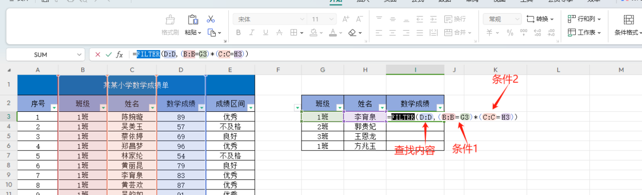Click the eraser clear-format icon
642x195 pixels.
coord(352,33)
